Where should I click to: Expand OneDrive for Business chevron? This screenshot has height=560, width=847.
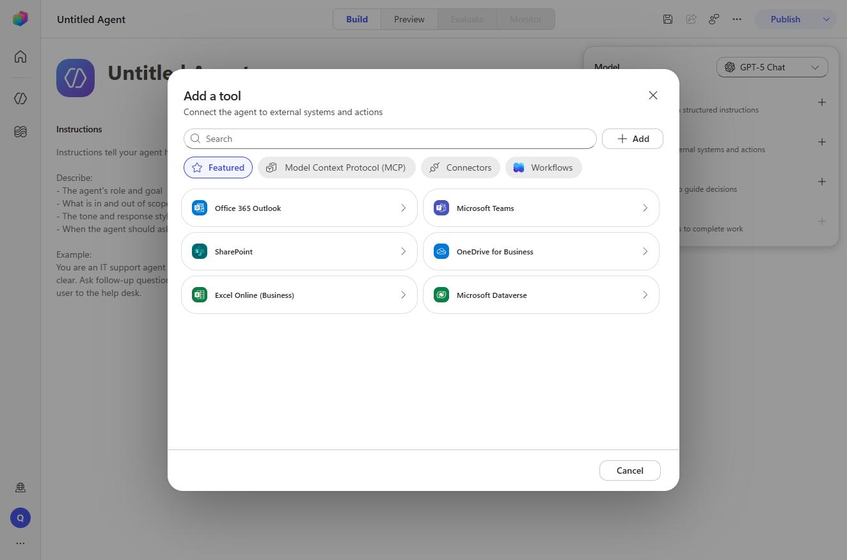(x=645, y=251)
